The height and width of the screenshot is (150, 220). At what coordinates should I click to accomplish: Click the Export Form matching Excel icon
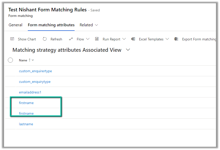click(x=176, y=39)
